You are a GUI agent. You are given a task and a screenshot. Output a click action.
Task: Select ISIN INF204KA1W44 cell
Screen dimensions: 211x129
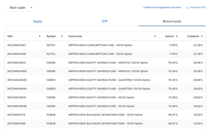(17, 89)
